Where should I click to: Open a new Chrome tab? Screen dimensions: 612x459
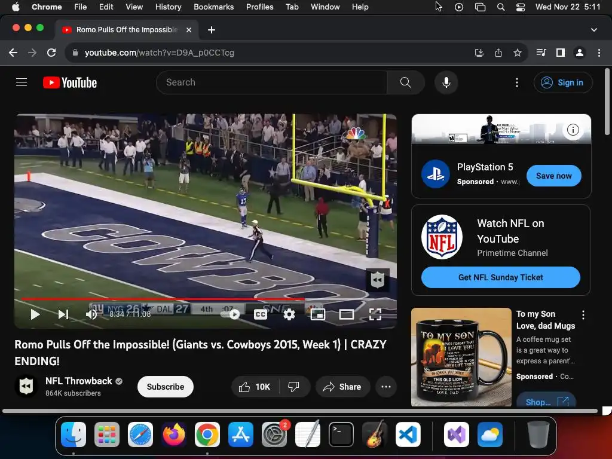pos(212,30)
